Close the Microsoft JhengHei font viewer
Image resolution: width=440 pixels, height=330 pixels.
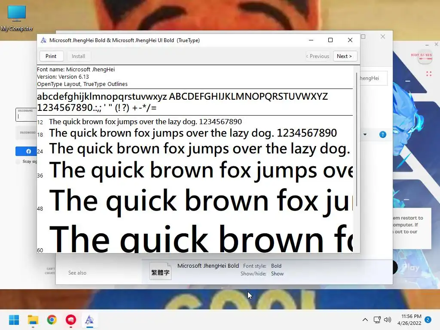(x=350, y=40)
